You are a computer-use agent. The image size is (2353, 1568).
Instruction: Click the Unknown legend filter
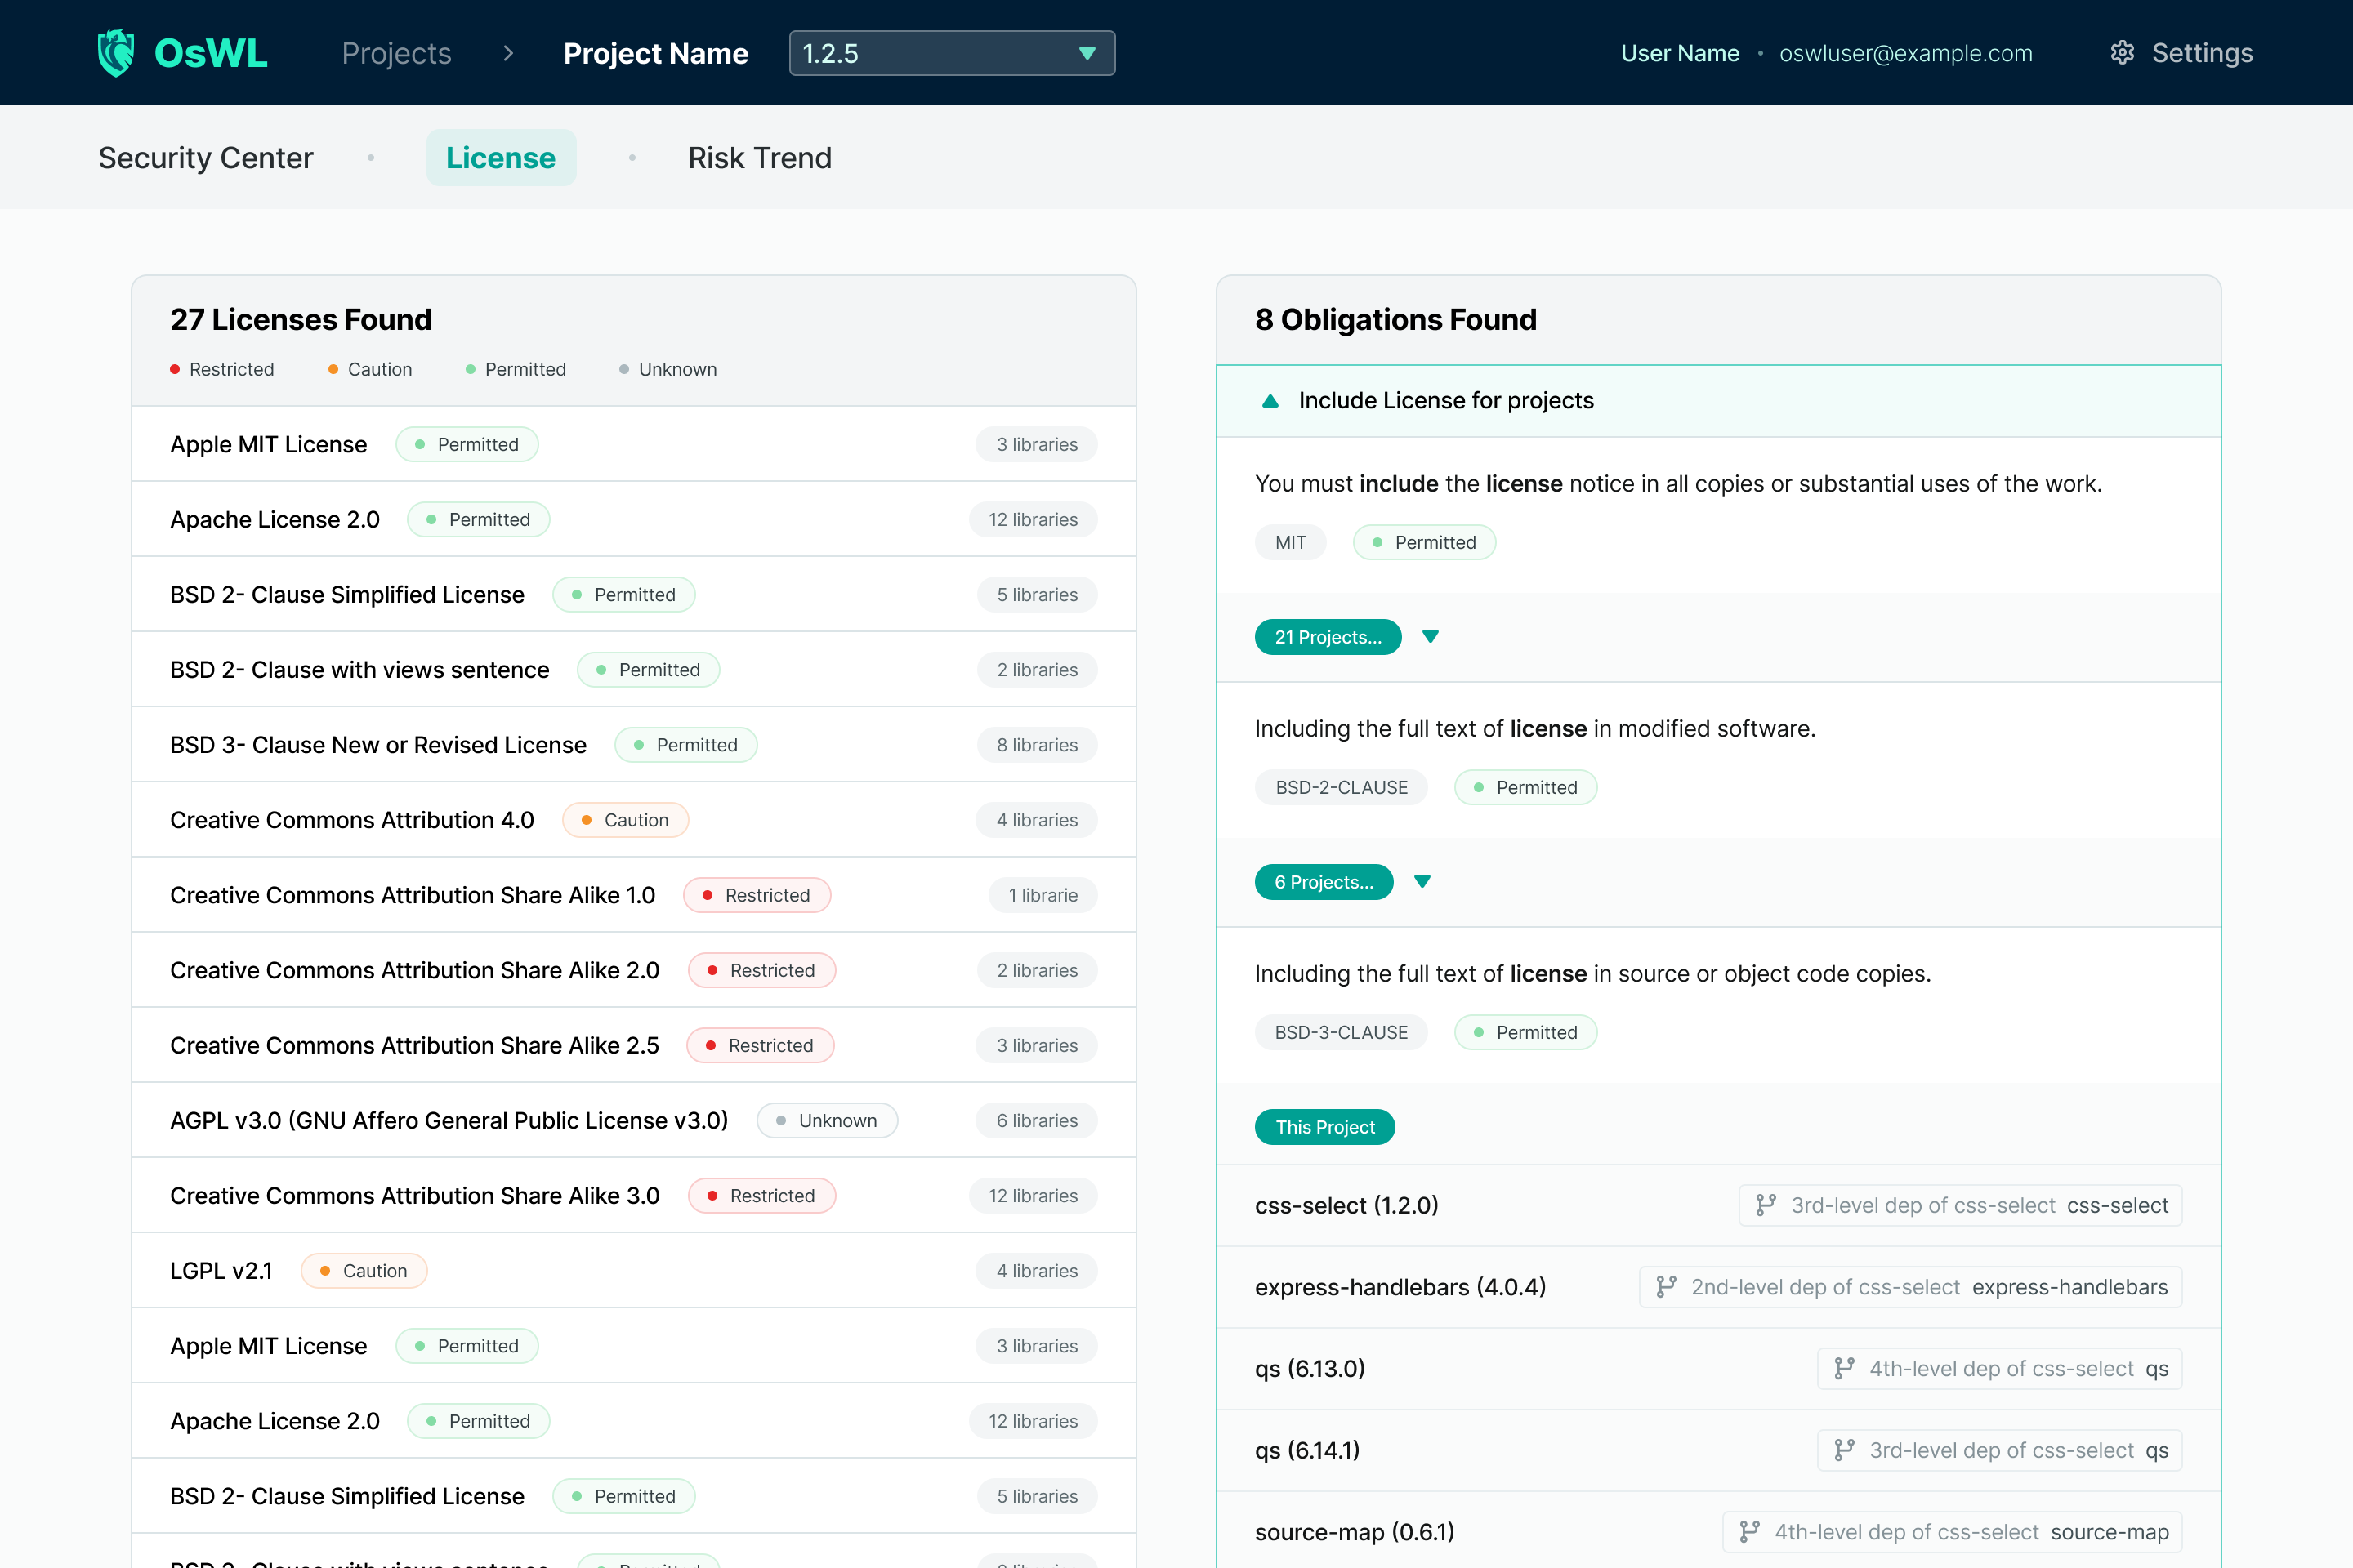tap(668, 369)
